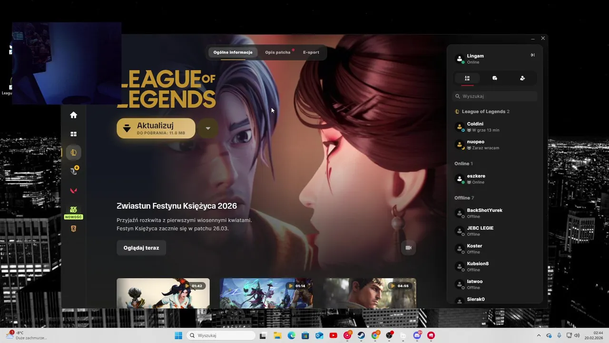Select friend Koster

495,249
